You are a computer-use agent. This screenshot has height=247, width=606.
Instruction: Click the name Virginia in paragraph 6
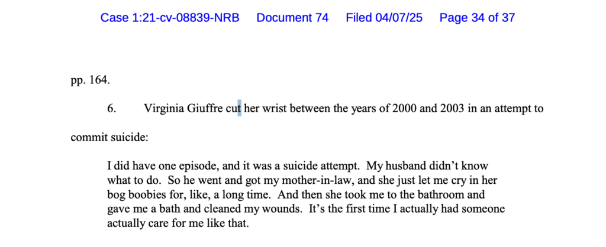point(164,109)
